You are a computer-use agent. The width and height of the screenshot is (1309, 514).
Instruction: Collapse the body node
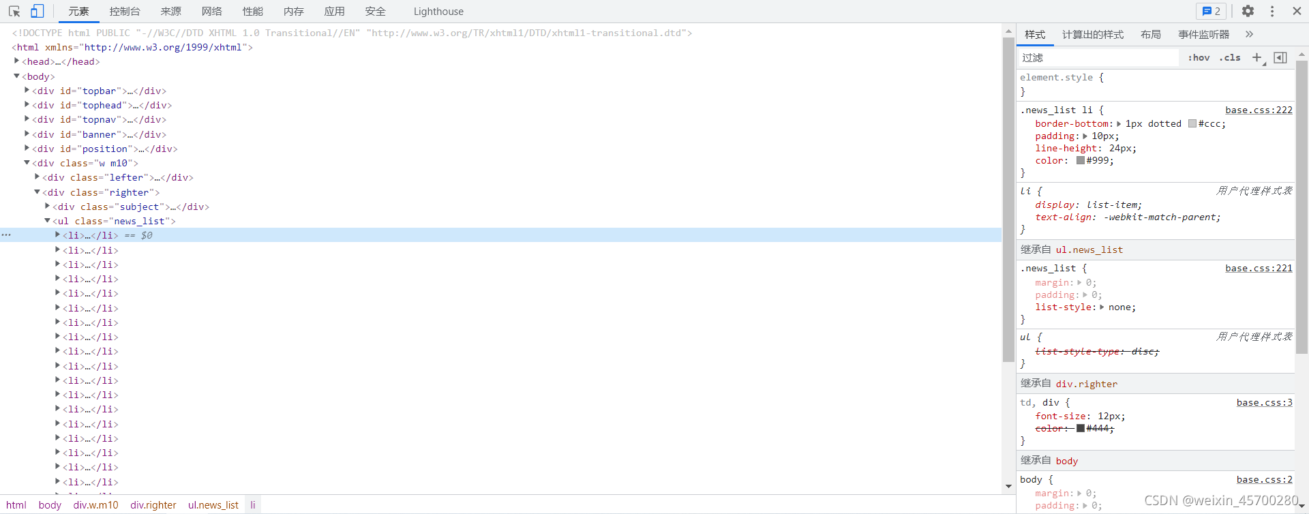point(17,76)
